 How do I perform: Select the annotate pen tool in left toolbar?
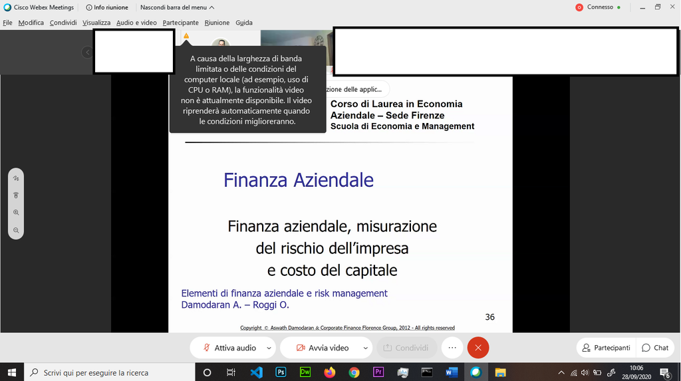[16, 178]
